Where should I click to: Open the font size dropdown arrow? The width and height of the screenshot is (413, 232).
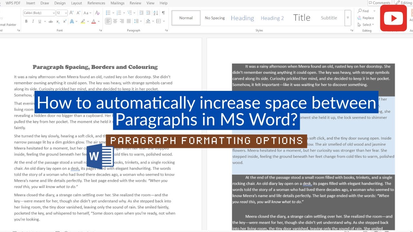[66, 13]
